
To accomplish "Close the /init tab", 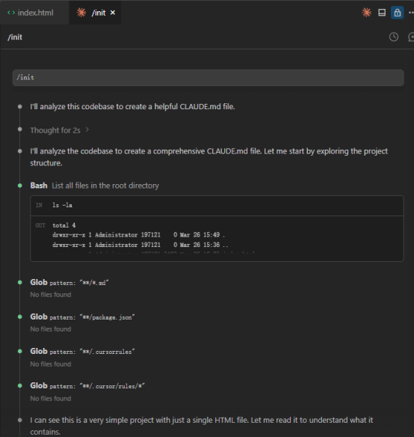I will coord(113,13).
